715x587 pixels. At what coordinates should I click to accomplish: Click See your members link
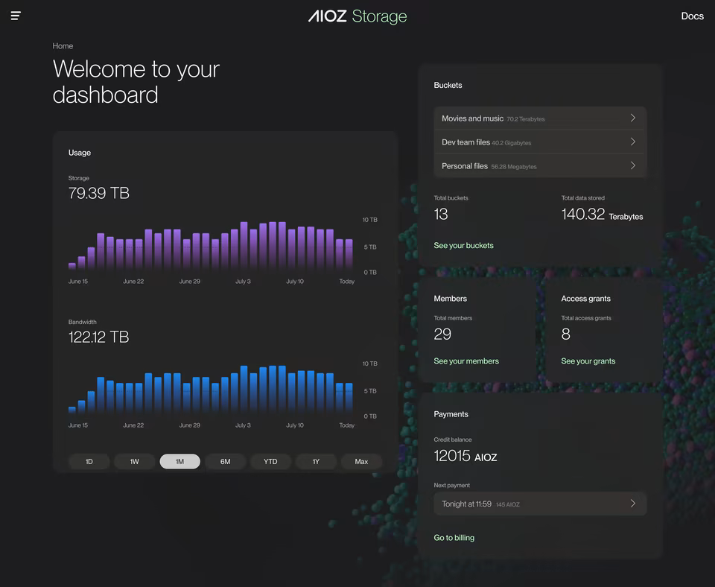tap(466, 361)
